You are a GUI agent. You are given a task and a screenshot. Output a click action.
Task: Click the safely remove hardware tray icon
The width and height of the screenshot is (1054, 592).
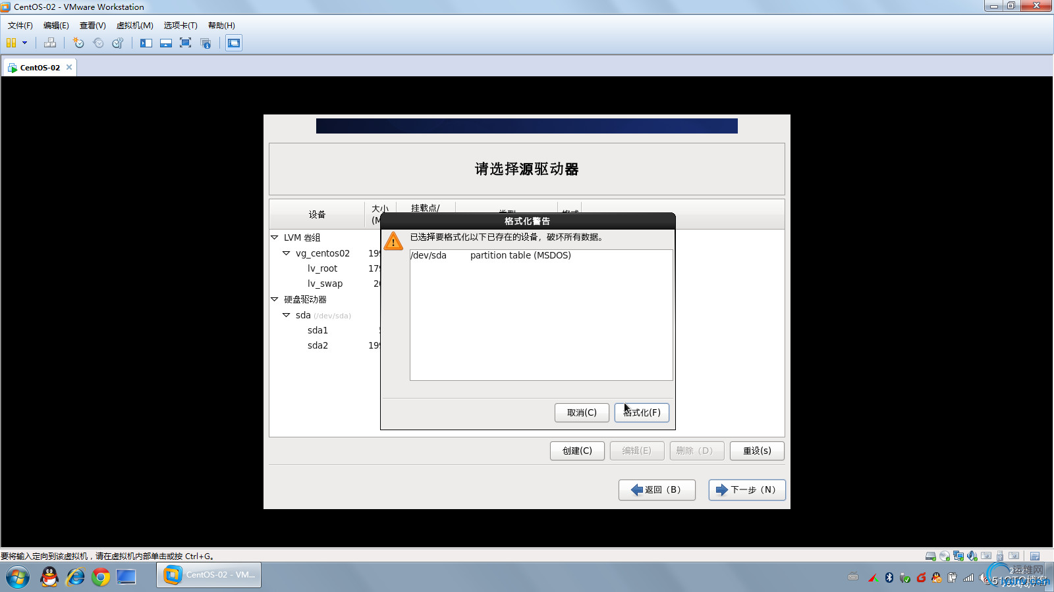[904, 578]
